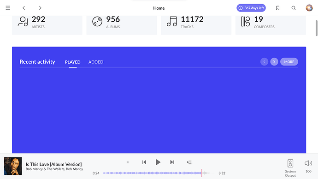
Task: Click the albums disc icon
Action: point(97,22)
